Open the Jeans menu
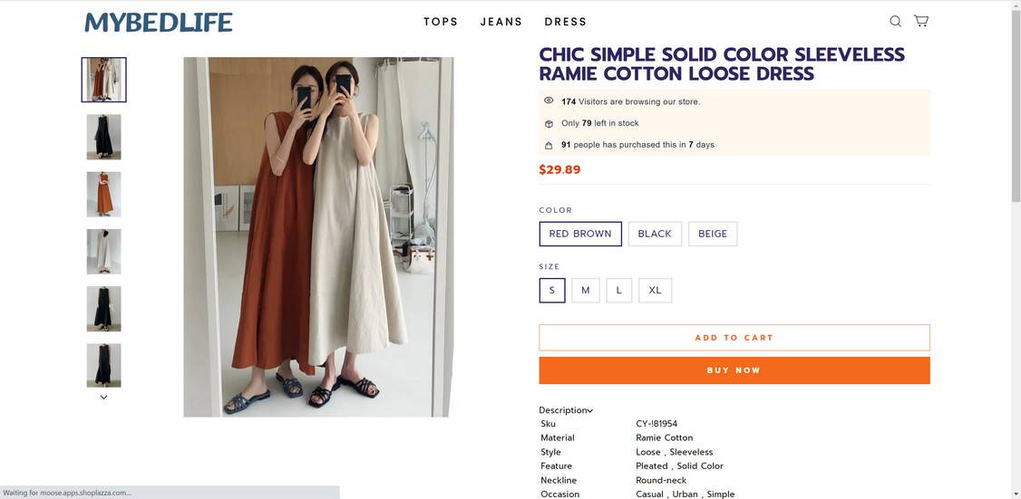 pyautogui.click(x=501, y=22)
